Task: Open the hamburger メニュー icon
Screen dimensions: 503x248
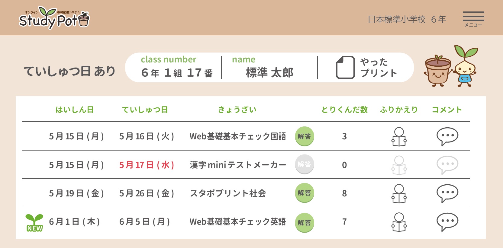Action: (473, 19)
